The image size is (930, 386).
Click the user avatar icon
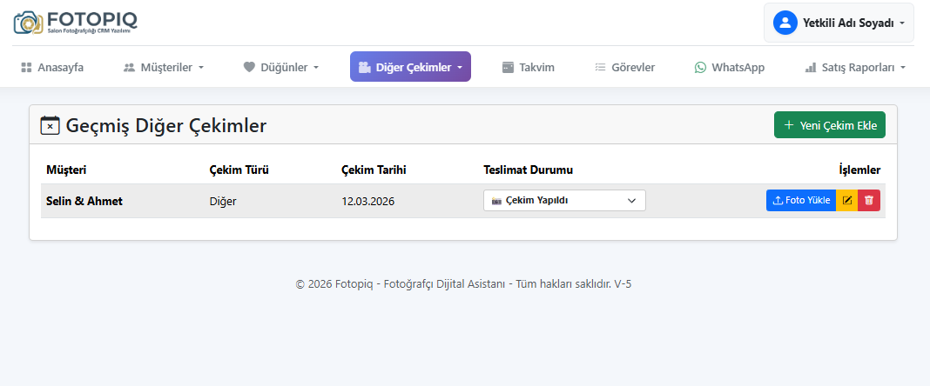pos(785,23)
